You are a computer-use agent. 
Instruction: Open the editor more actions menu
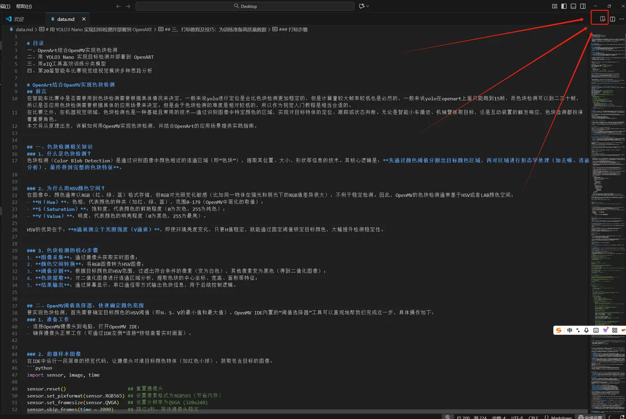[x=622, y=19]
